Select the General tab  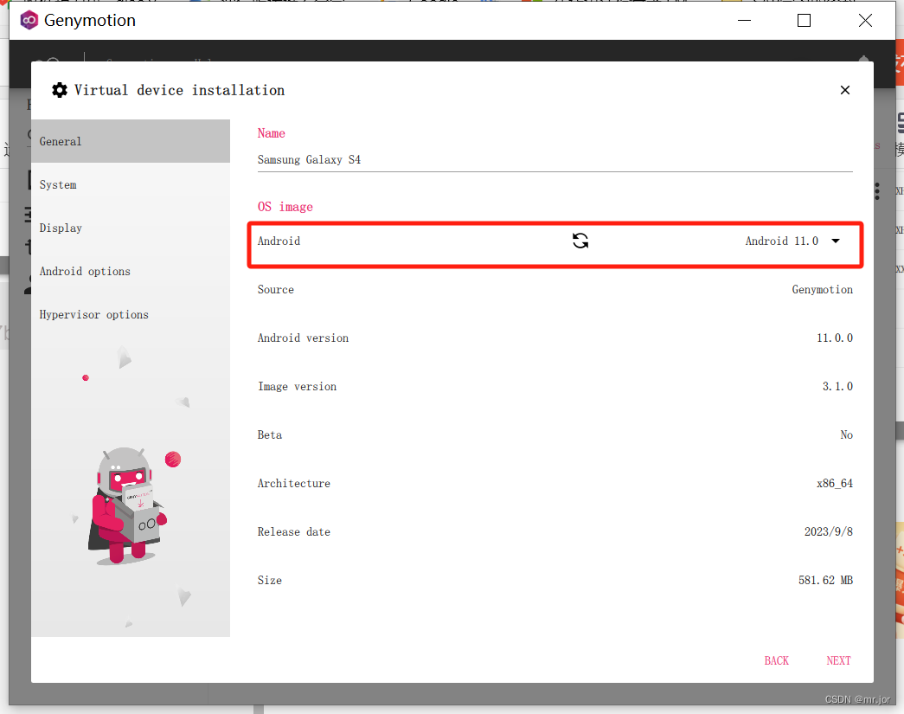tap(131, 141)
